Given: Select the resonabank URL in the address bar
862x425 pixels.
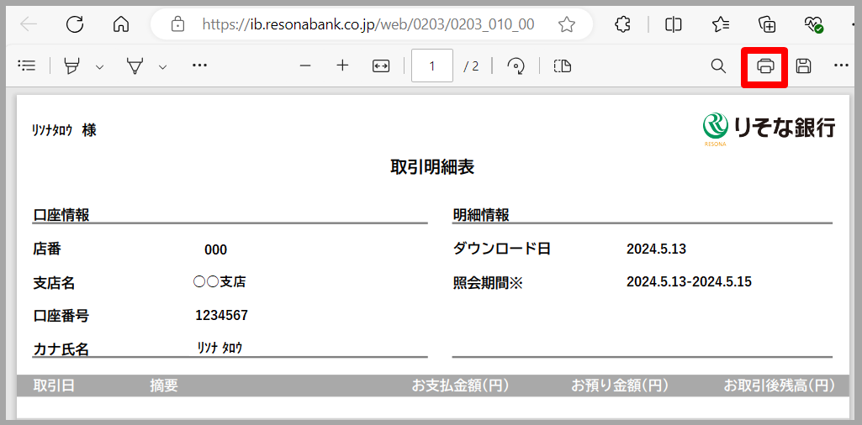Looking at the screenshot, I should [x=368, y=24].
